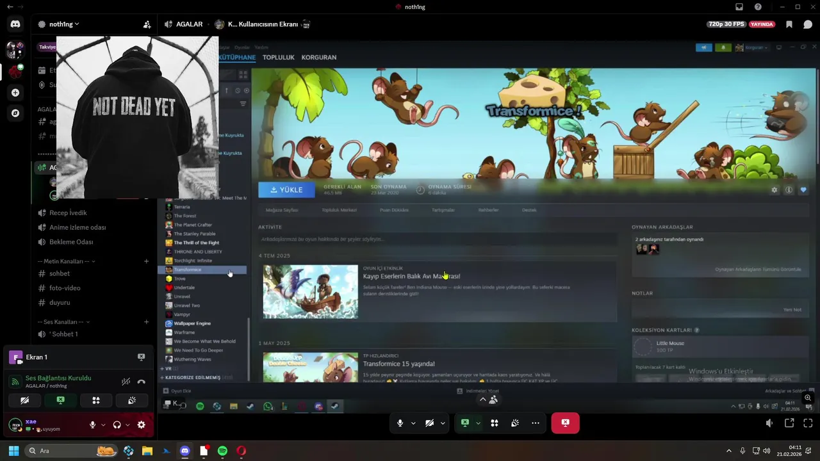Viewport: 820px width, 461px height.
Task: Pop out the stream window
Action: click(x=789, y=423)
